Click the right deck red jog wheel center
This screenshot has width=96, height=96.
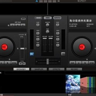tap(82, 47)
